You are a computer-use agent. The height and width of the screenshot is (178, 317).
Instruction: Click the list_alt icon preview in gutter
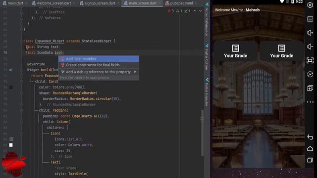pos(11,139)
